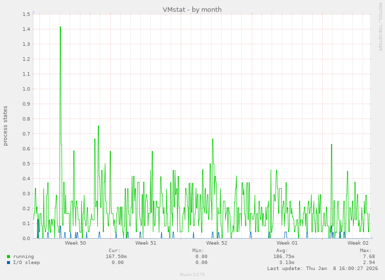Click the green running legend swatch
The width and height of the screenshot is (385, 280).
pyautogui.click(x=8, y=257)
